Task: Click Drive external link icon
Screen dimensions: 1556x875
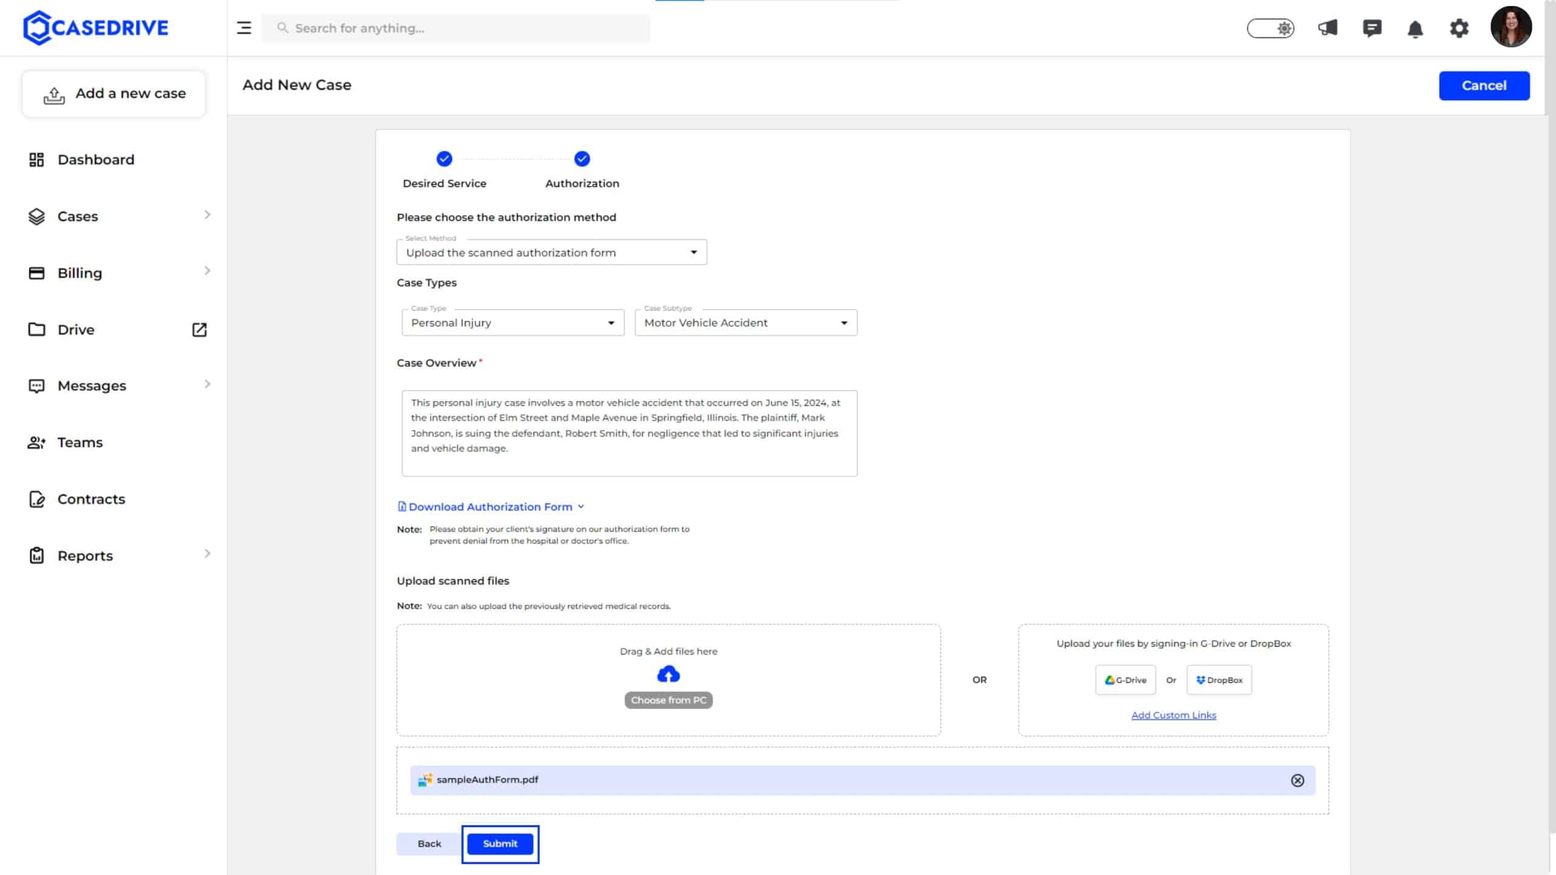Action: pos(199,329)
